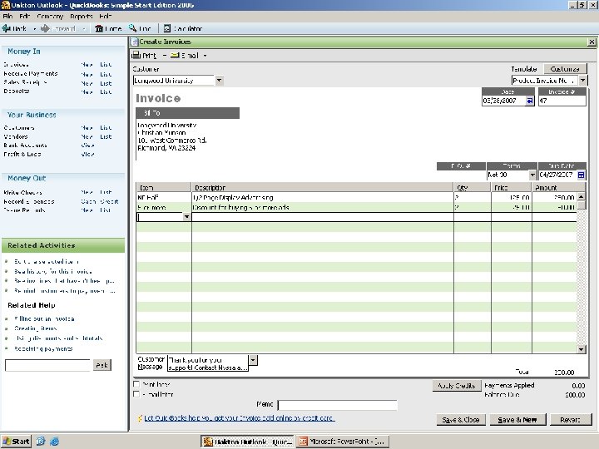The image size is (599, 449).
Task: Select the Oakton Outlook QuickBooks taskbar button
Action: pyautogui.click(x=248, y=442)
